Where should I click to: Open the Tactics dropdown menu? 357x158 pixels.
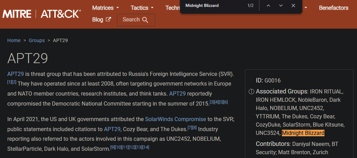tap(142, 8)
